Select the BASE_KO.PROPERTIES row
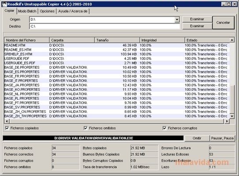Image resolution: width=239 pixels, height=176 pixels. pos(117,90)
